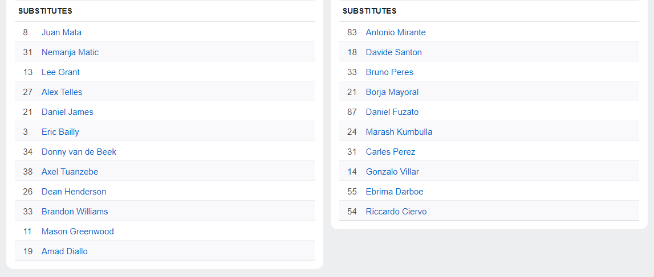Go to Daniel James' profile
654x277 pixels.
coord(67,112)
